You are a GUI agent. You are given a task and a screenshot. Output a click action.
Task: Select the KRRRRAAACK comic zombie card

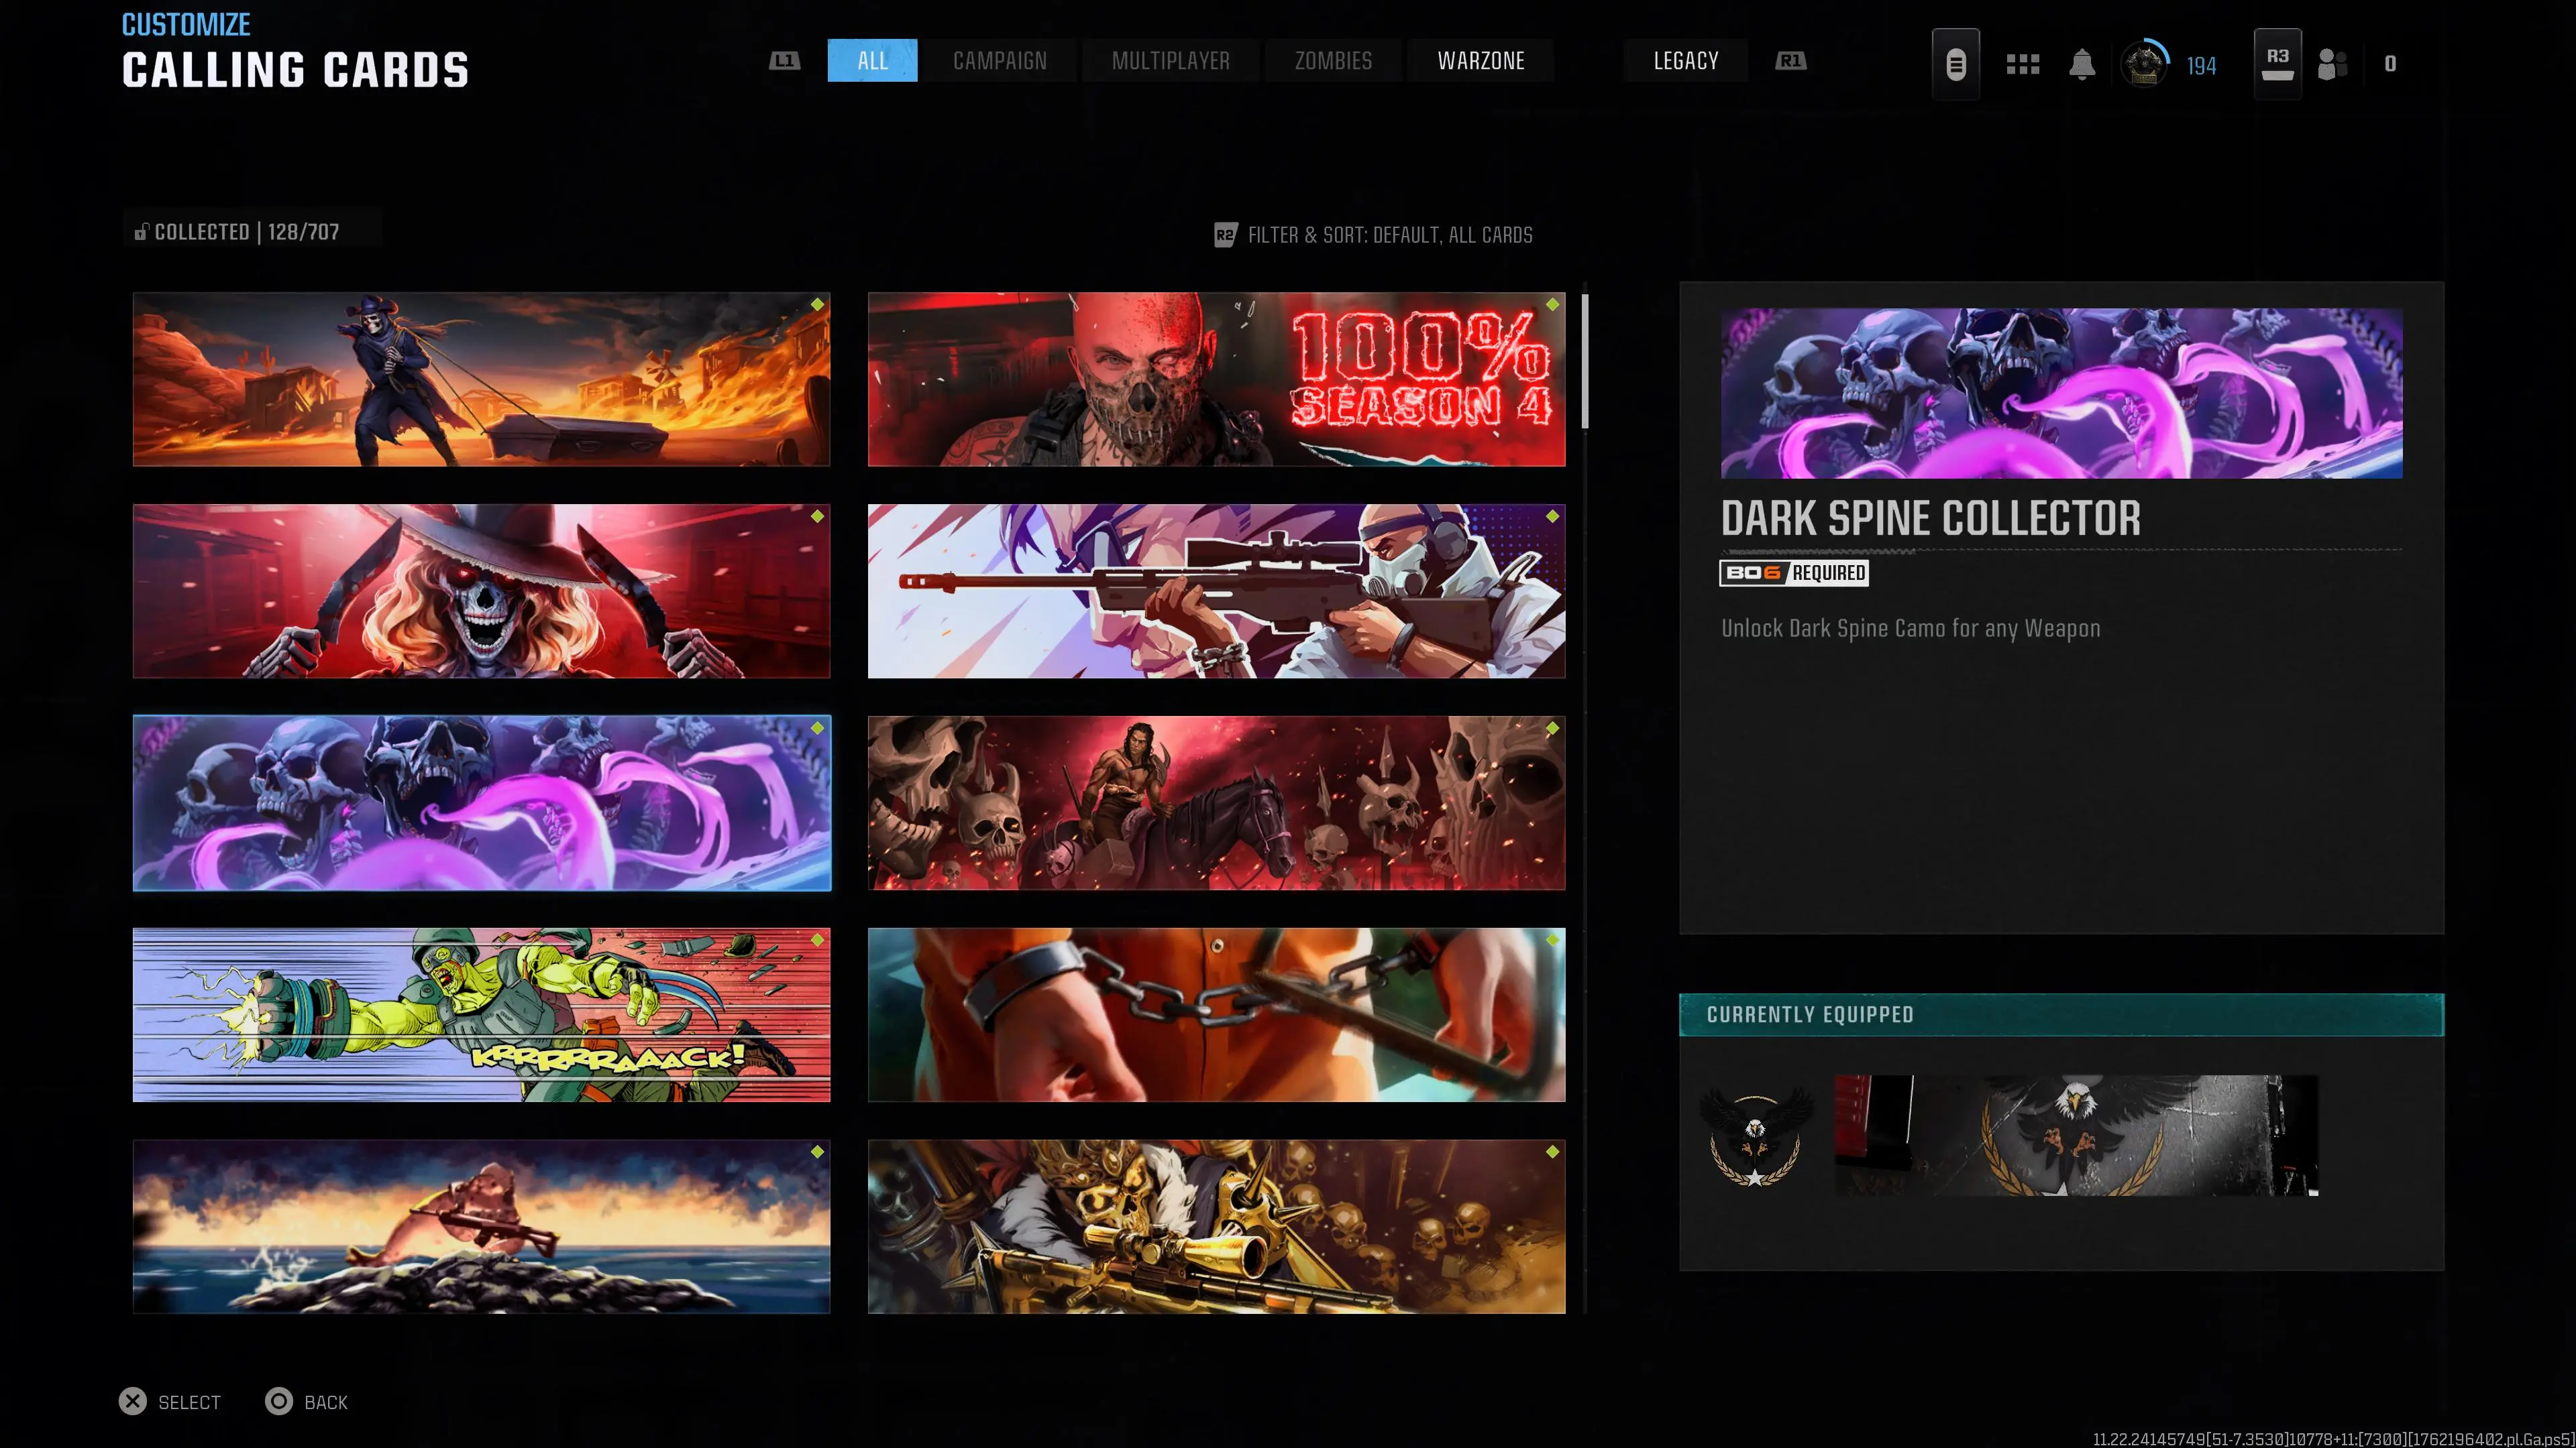click(x=481, y=1014)
